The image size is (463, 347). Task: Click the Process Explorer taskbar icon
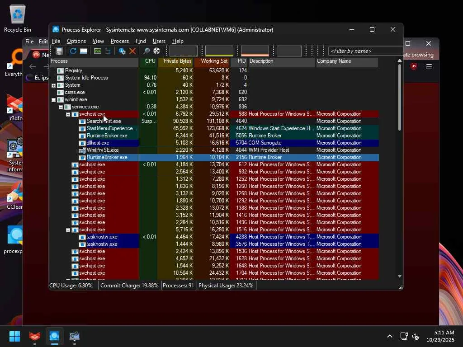[54, 336]
